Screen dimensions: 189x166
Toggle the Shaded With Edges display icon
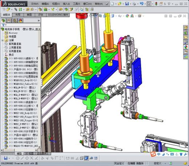[x=86, y=158]
